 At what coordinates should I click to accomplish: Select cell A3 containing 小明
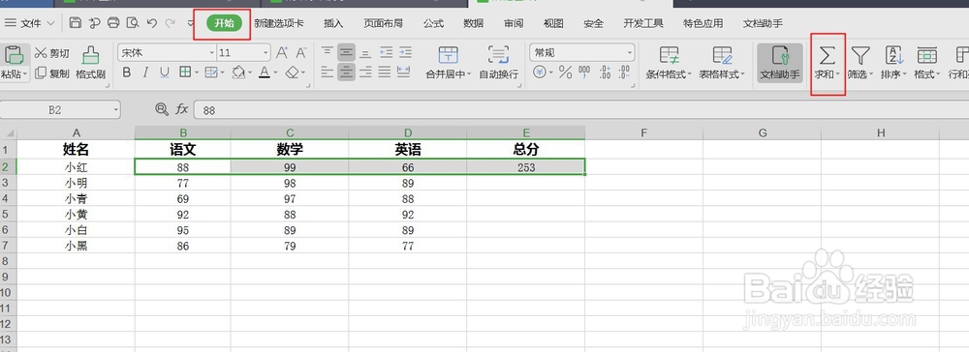(76, 183)
